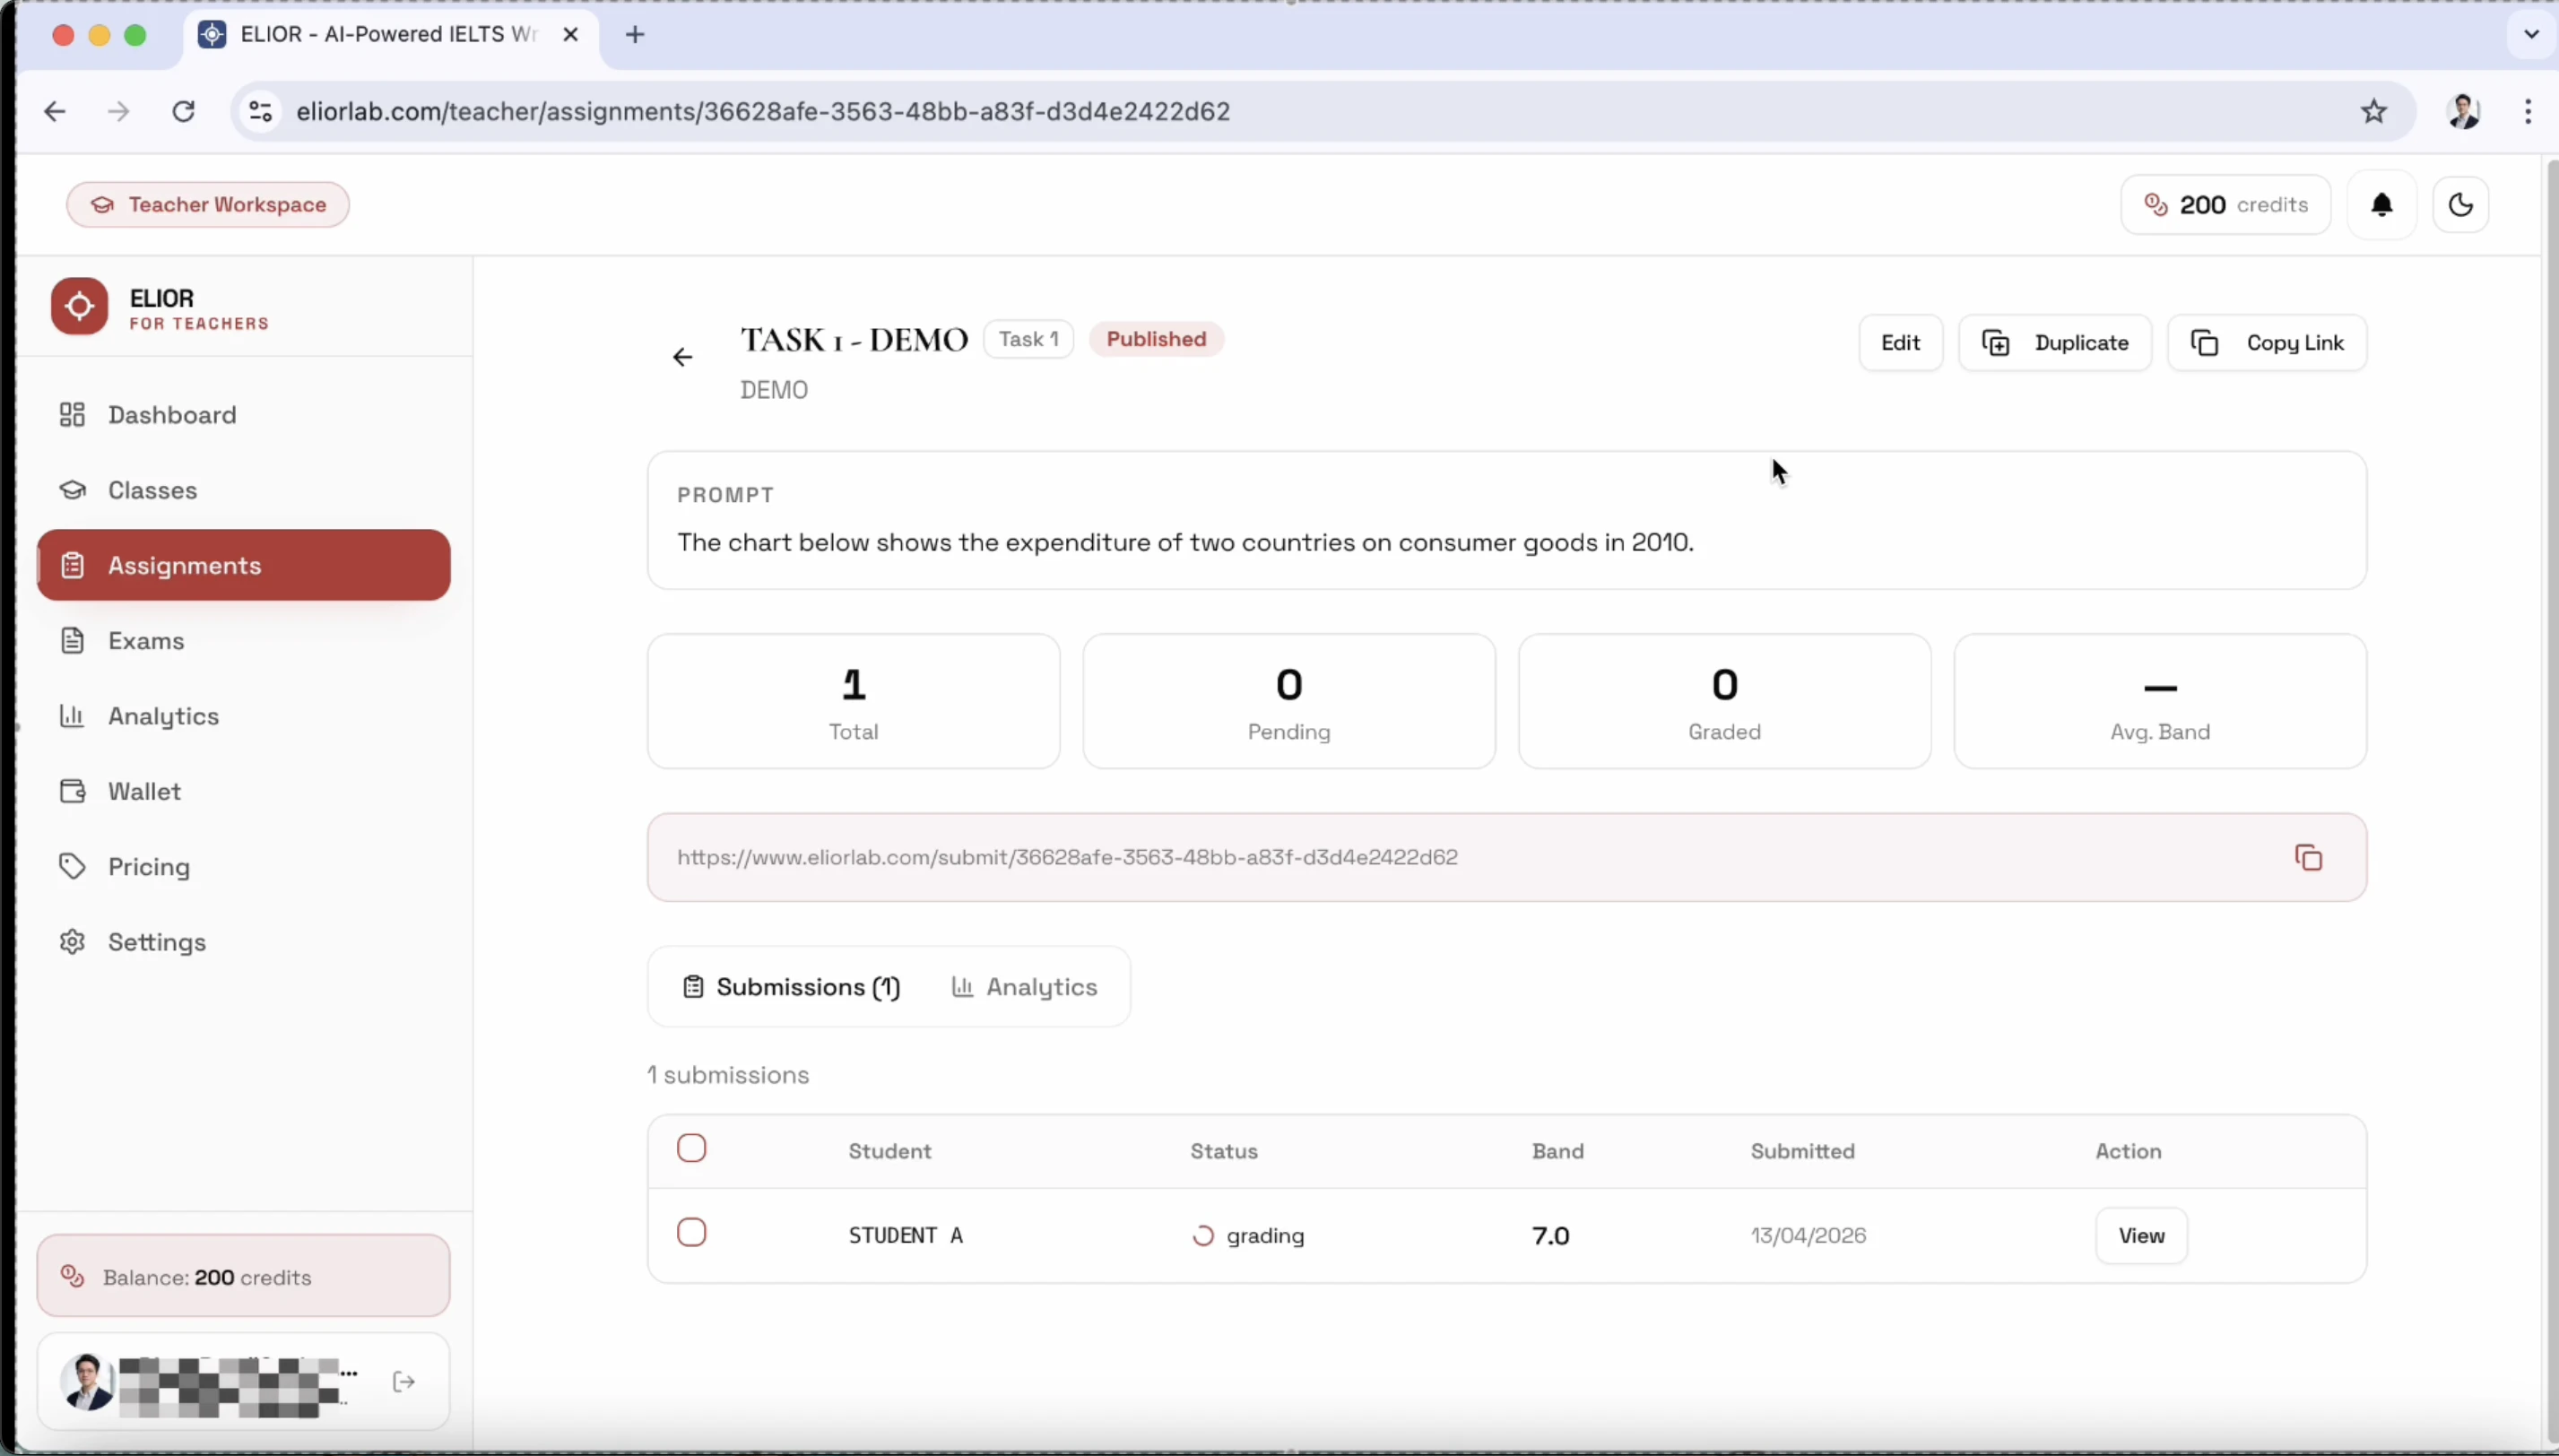
Task: Click the Duplicate button
Action: 2054,343
